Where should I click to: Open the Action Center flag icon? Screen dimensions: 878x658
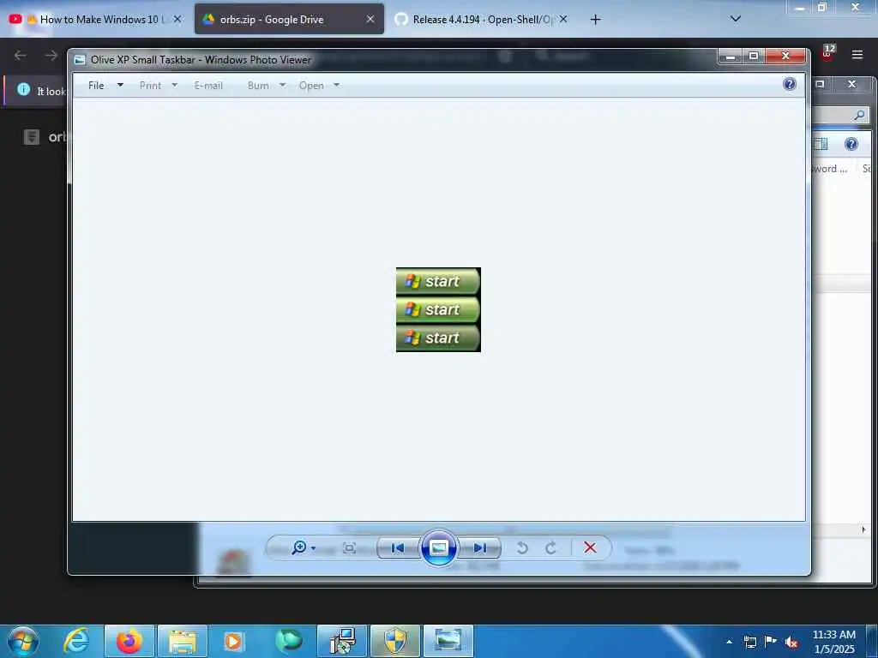[771, 641]
